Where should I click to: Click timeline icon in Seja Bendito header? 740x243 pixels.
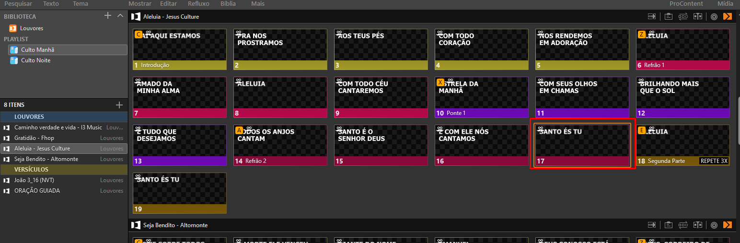coord(698,225)
